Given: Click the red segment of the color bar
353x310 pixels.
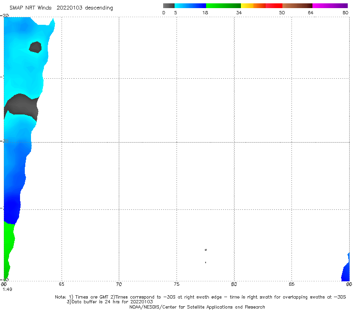Looking at the screenshot, I should (274, 6).
